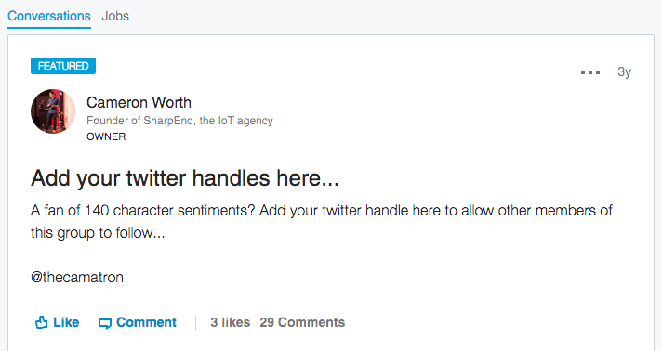The height and width of the screenshot is (351, 662).
Task: Click the Like text label
Action: (x=66, y=322)
